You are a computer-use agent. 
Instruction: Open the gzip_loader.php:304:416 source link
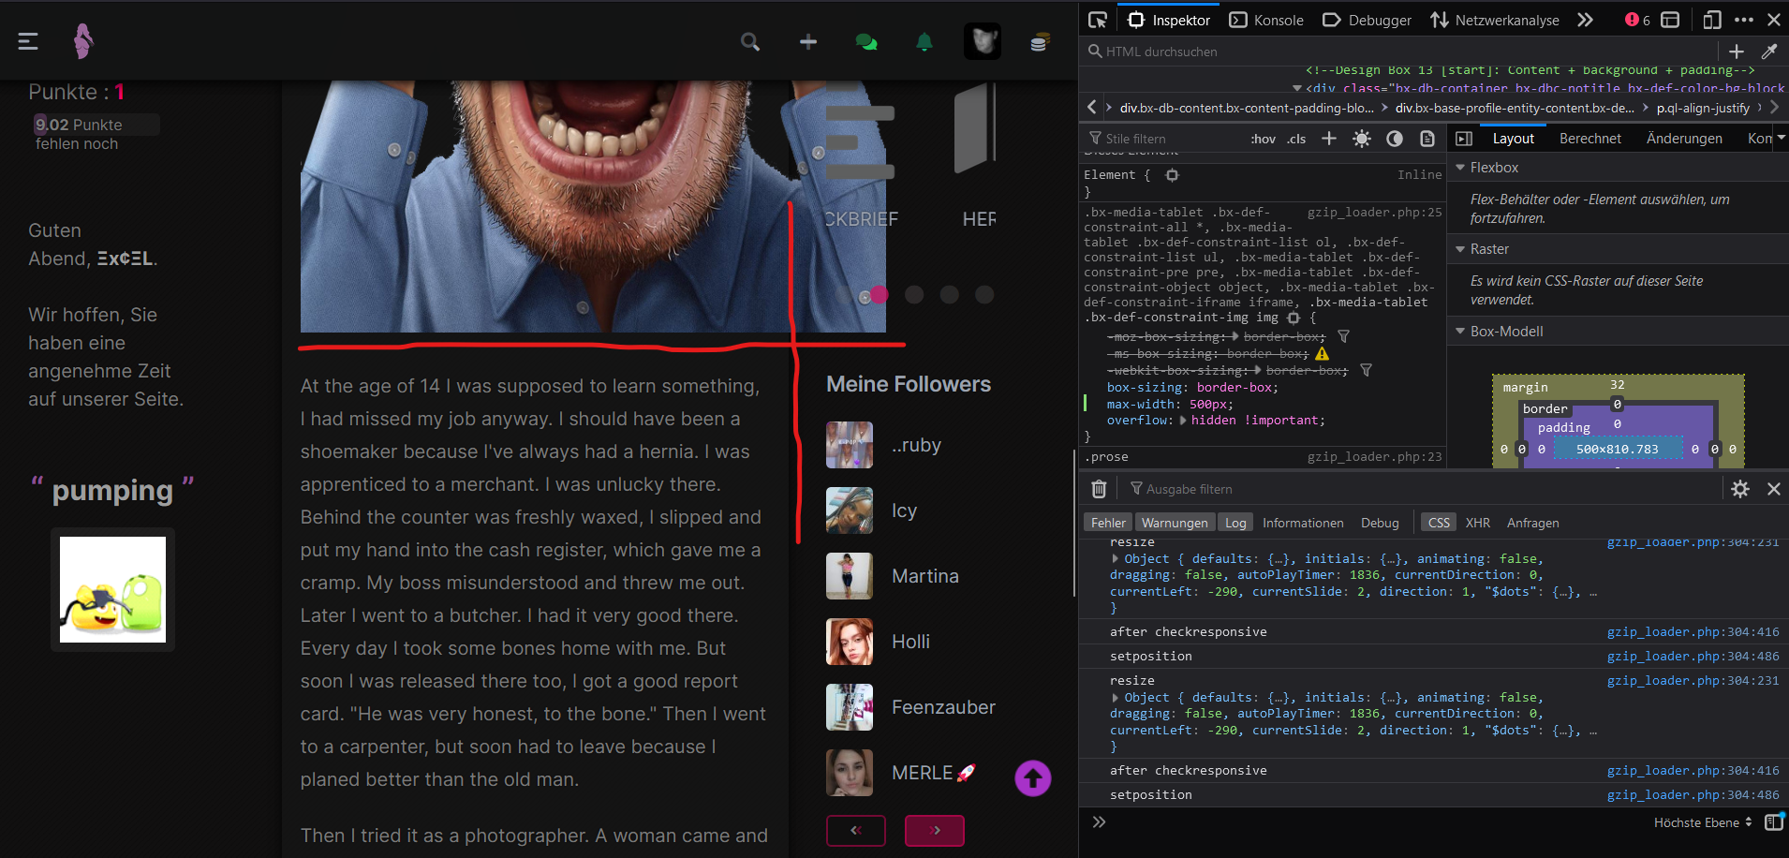pos(1693,632)
